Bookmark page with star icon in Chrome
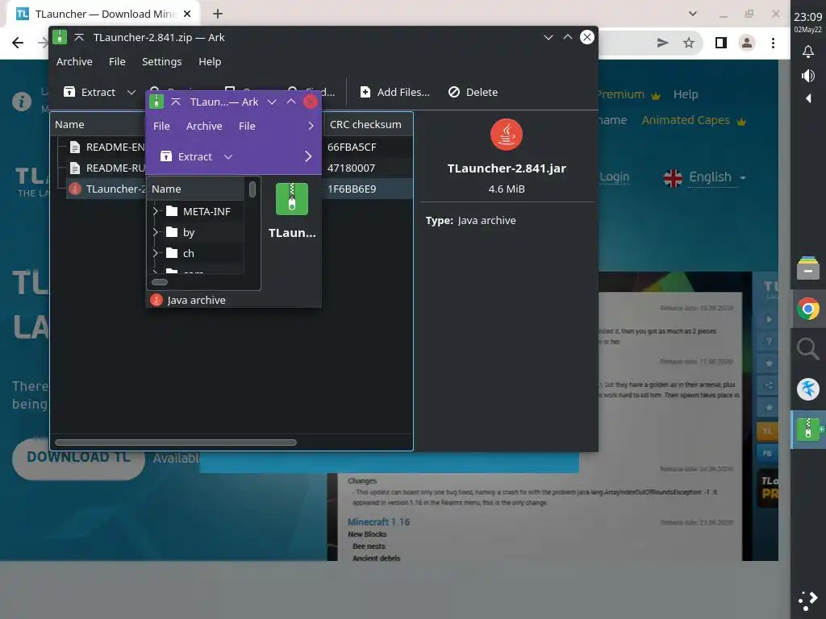The image size is (826, 619). tap(689, 43)
